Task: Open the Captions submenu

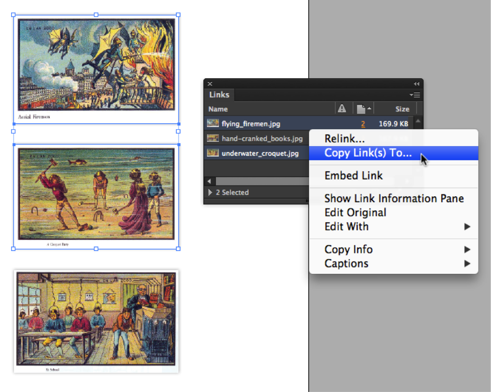Action: click(x=393, y=263)
